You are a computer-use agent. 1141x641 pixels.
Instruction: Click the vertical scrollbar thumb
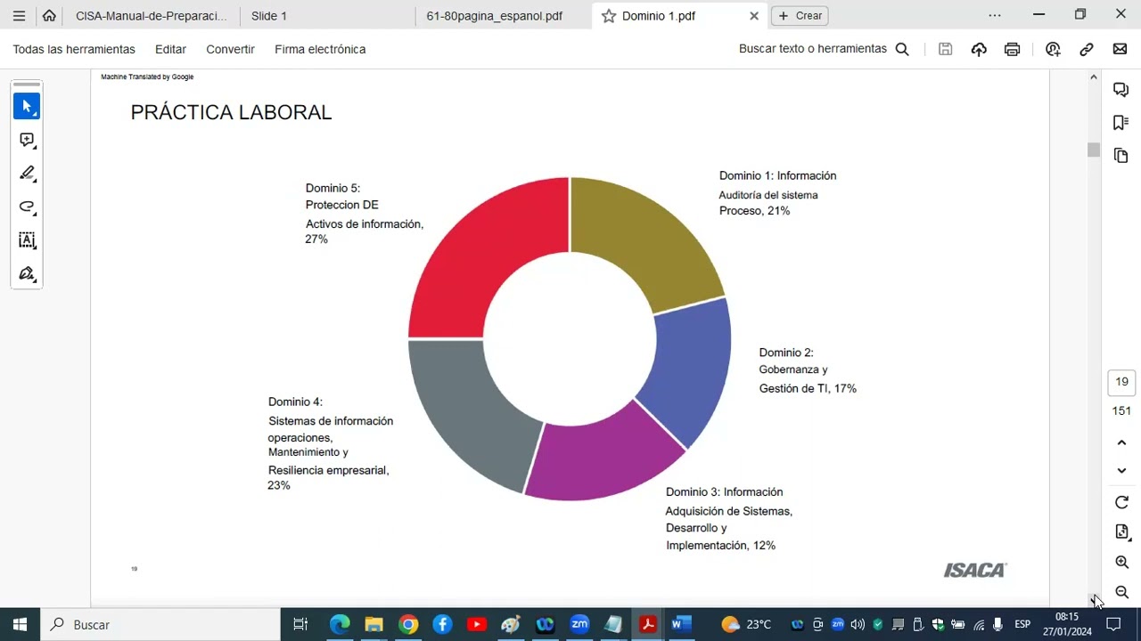pyautogui.click(x=1094, y=150)
